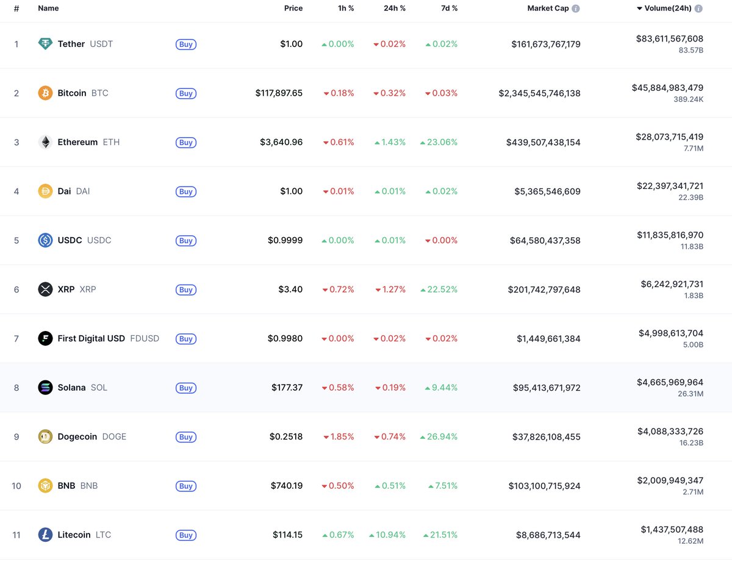Click Bitcoin price $117,897.65

(x=279, y=93)
